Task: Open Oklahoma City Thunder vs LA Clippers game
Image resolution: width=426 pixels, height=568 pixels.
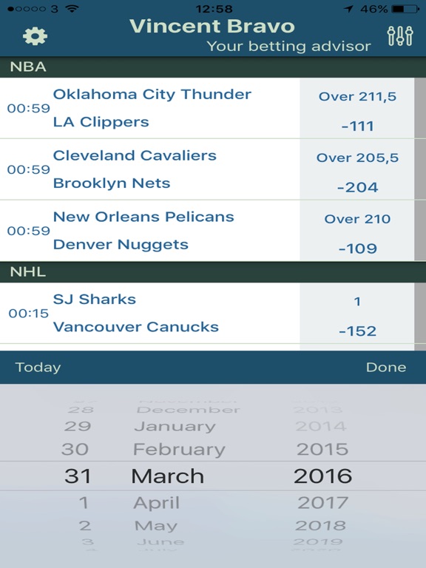Action: (x=150, y=108)
